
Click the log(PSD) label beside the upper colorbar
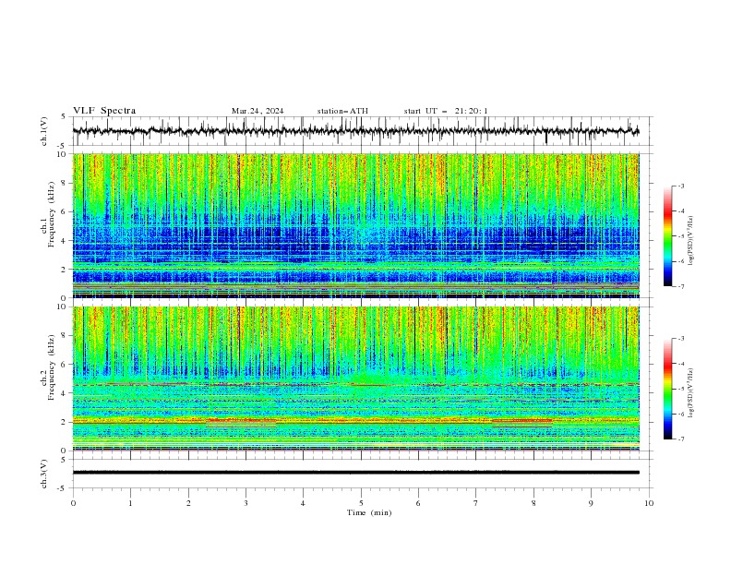pos(691,241)
